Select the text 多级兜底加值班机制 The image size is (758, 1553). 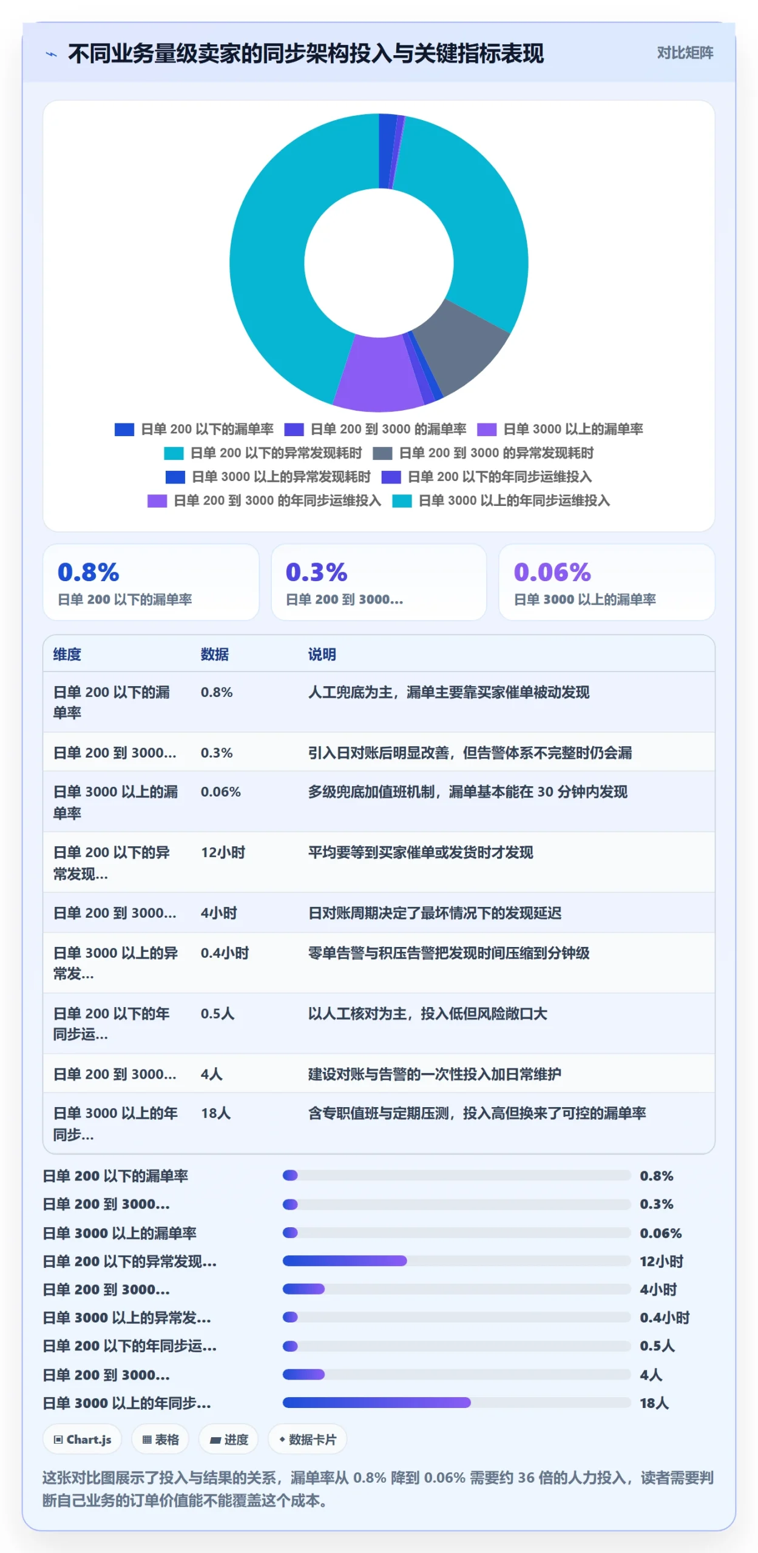(371, 792)
